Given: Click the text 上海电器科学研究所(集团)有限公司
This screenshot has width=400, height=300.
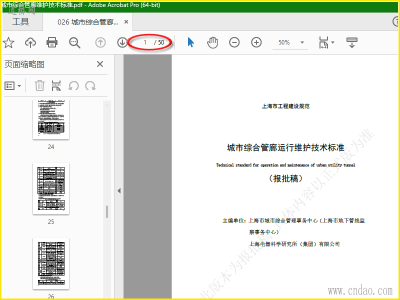Looking at the screenshot, I should pos(294,244).
